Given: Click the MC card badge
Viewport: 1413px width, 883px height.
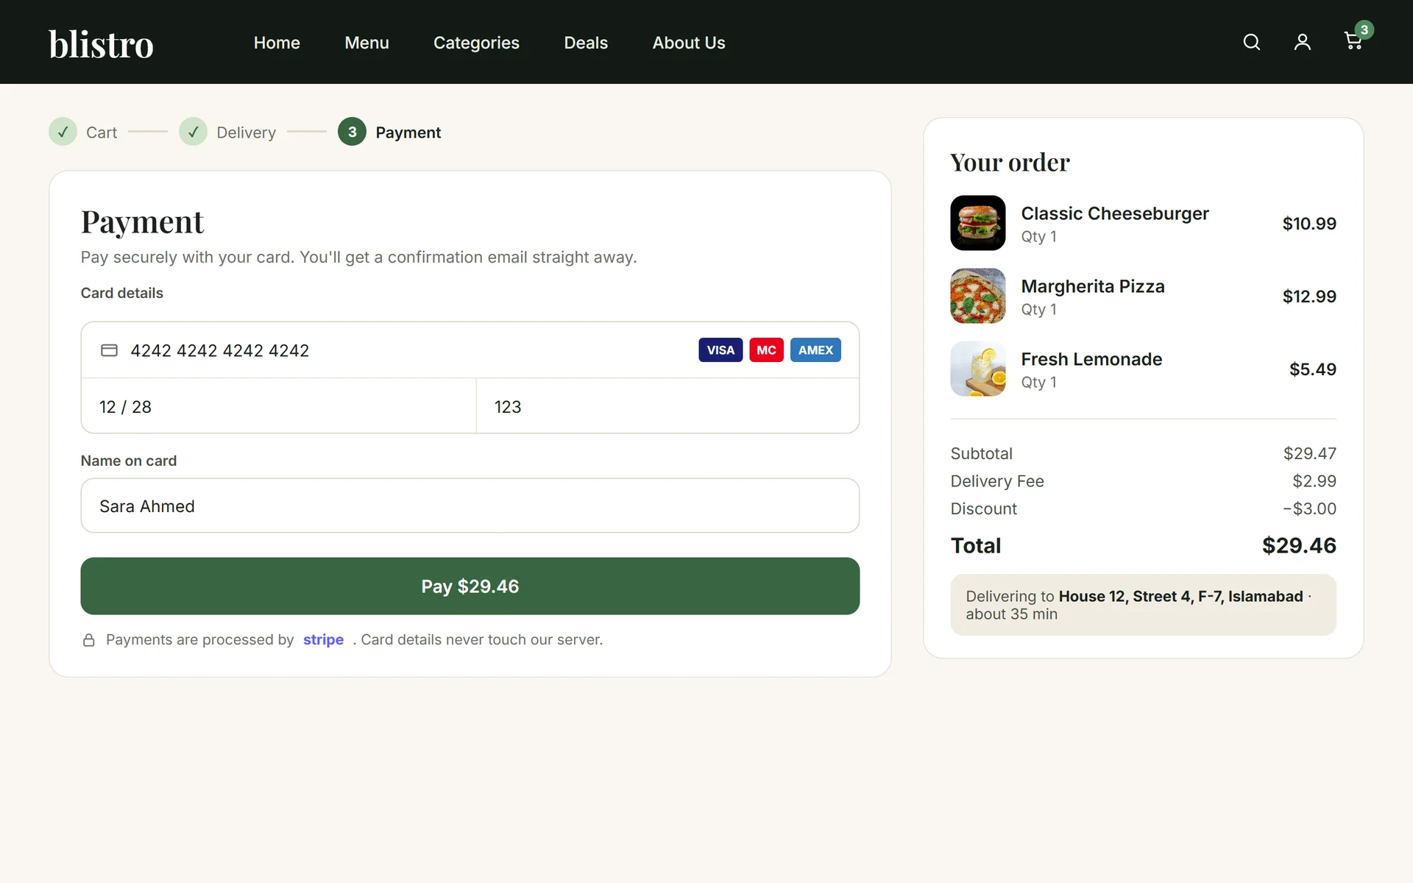Looking at the screenshot, I should point(766,350).
